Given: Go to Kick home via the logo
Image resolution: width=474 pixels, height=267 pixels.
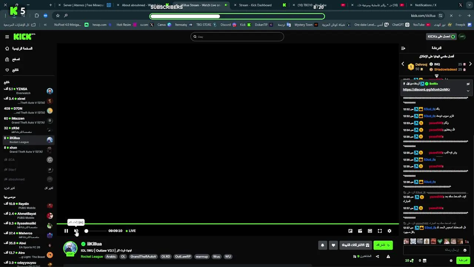Looking at the screenshot, I should point(24,36).
